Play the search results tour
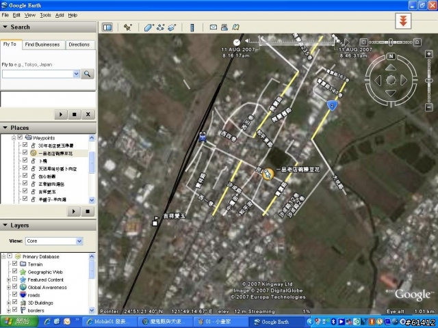 [x=61, y=114]
